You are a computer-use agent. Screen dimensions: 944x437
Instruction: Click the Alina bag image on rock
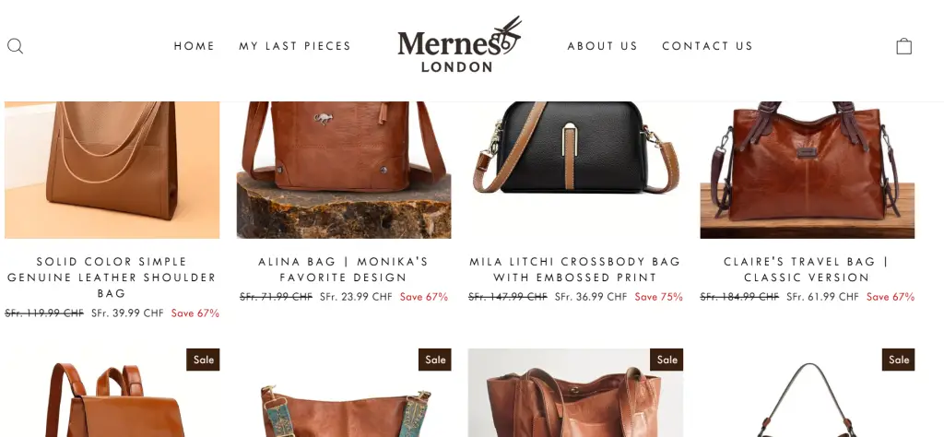pyautogui.click(x=344, y=170)
